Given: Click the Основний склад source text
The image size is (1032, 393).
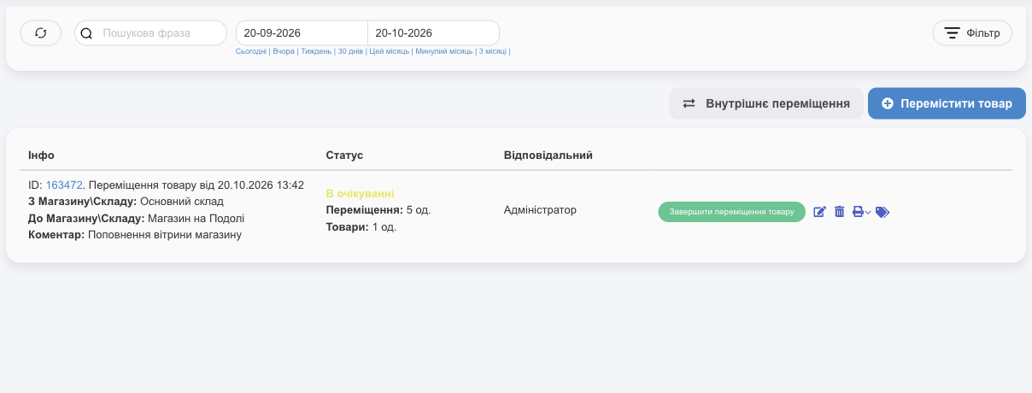Looking at the screenshot, I should 181,202.
